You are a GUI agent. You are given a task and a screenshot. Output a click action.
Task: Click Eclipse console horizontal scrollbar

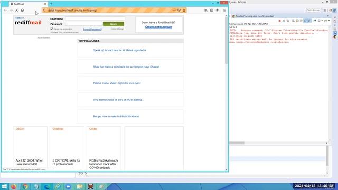237,143
